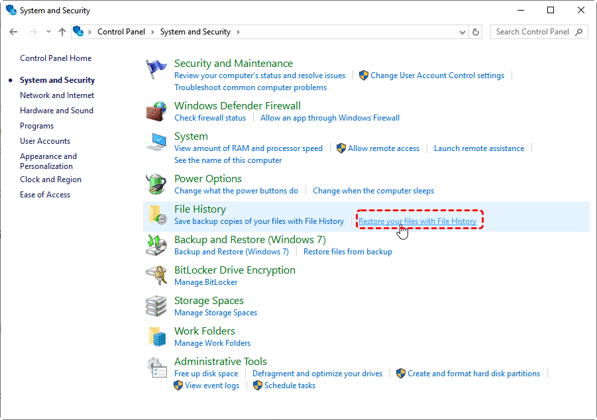The image size is (597, 420).
Task: Click System and Security in the breadcrumb
Action: tap(195, 32)
